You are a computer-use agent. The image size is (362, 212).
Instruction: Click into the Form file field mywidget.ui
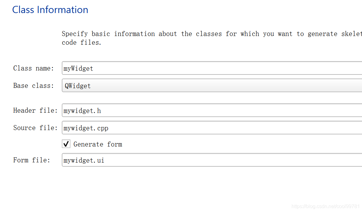pyautogui.click(x=212, y=160)
